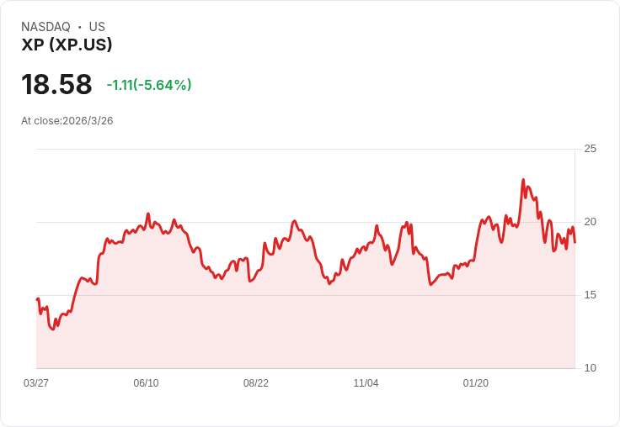Viewport: 620px width, 427px height.
Task: Click the 25 price axis label
Action: [590, 149]
